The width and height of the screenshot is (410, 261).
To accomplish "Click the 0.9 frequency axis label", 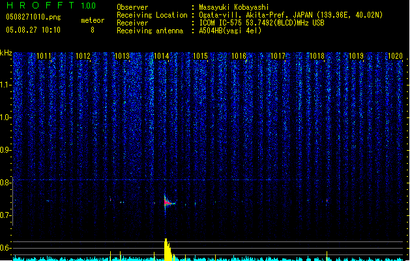I will tap(5, 150).
